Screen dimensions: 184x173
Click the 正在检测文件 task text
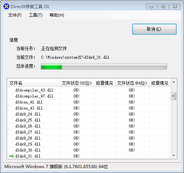point(54,48)
